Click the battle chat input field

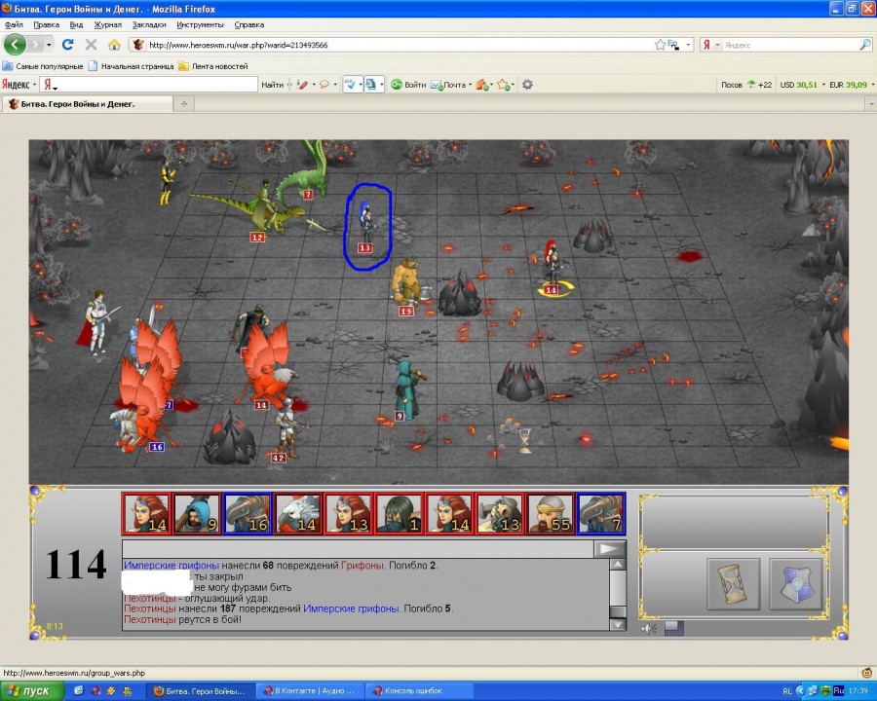pyautogui.click(x=358, y=549)
